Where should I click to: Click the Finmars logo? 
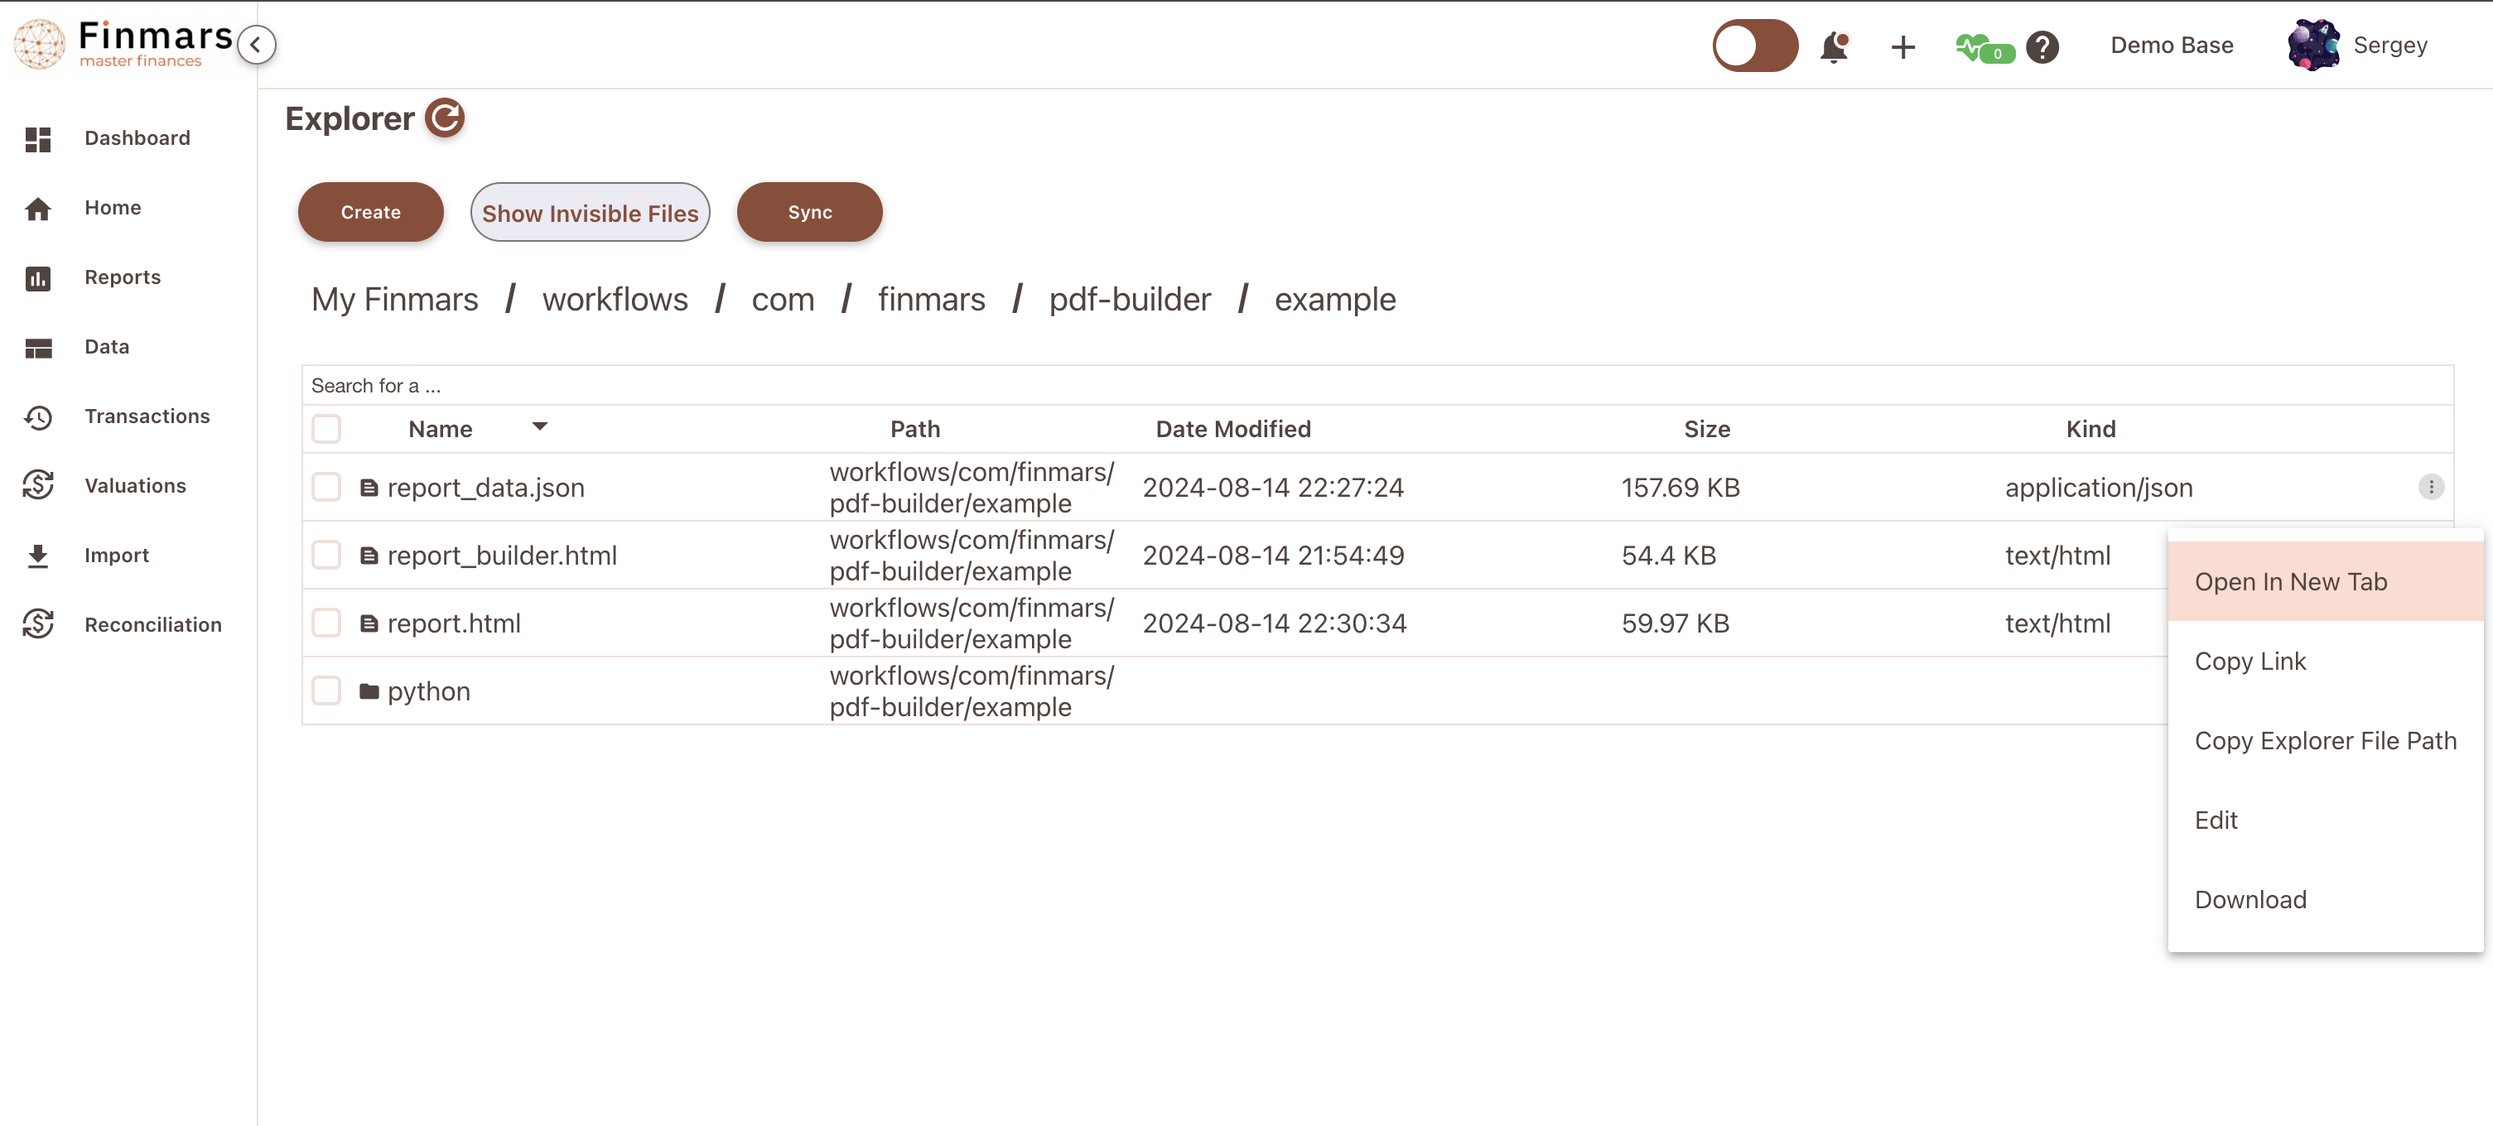click(123, 45)
